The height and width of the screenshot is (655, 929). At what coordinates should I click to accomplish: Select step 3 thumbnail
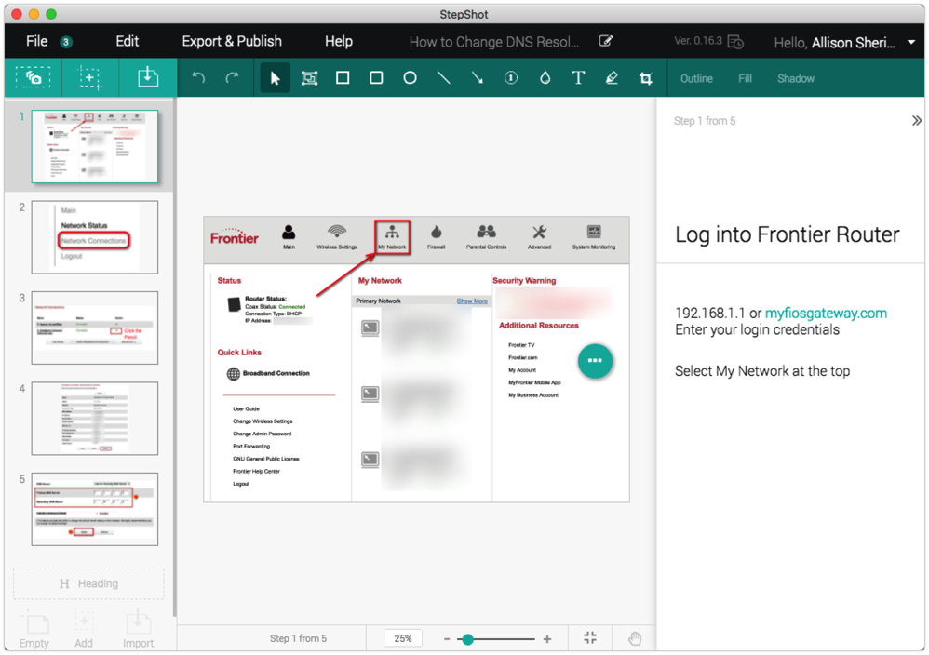[95, 327]
